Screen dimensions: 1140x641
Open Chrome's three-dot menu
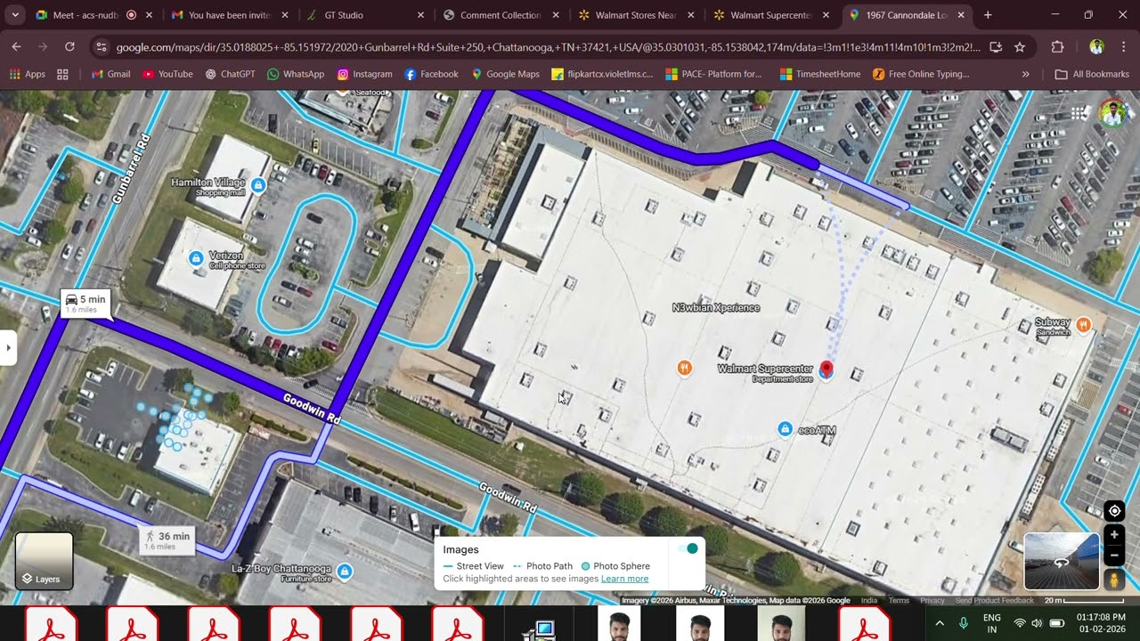click(1123, 47)
